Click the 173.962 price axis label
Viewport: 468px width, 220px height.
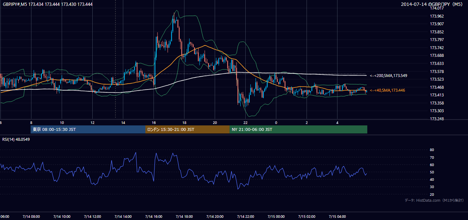(x=437, y=16)
